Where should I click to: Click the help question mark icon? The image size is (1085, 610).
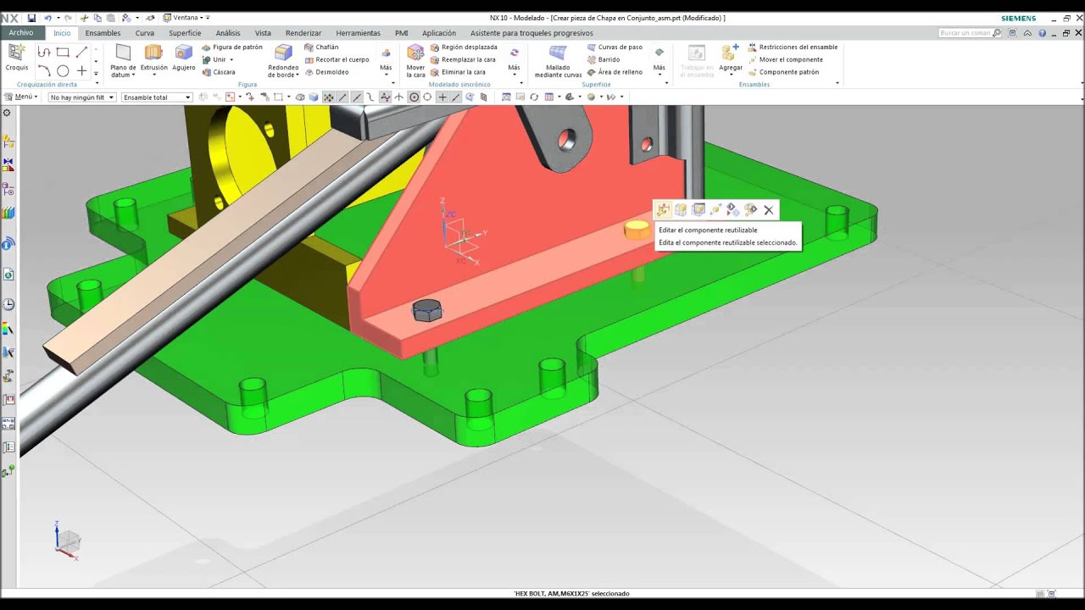pos(1043,33)
